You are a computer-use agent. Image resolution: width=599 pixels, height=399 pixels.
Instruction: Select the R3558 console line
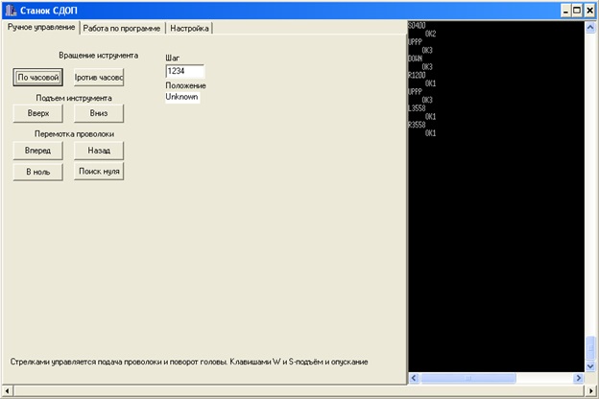(417, 125)
